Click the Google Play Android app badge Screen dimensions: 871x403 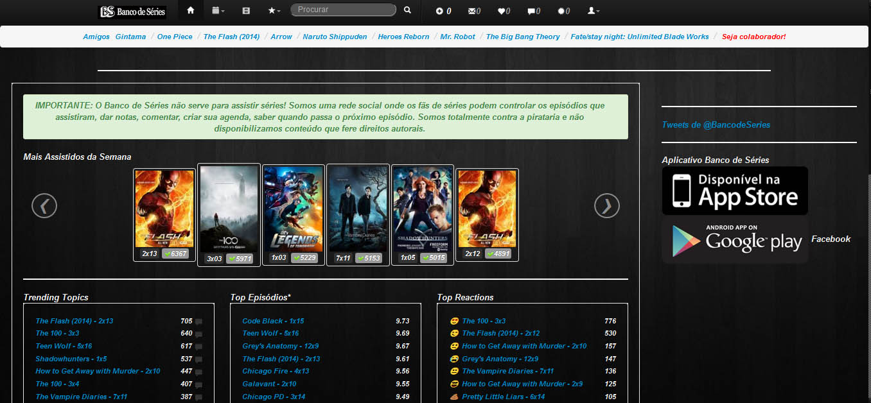click(735, 239)
